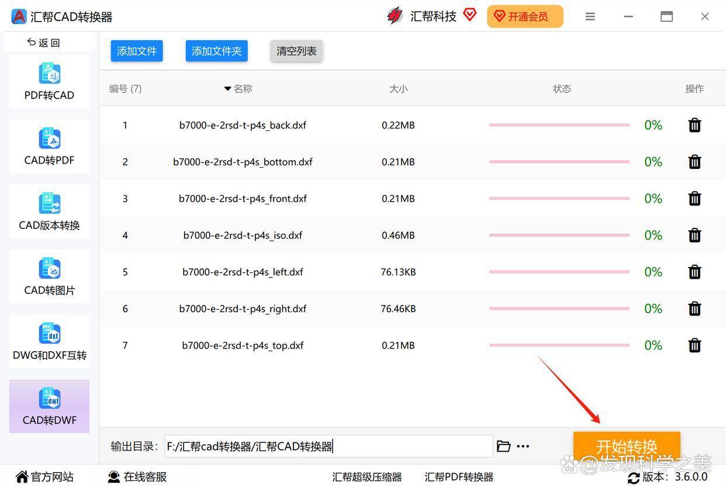Trash the b7000-e-2rsd-t-p4s_right.dxf entry
This screenshot has width=726, height=489.
click(x=694, y=308)
